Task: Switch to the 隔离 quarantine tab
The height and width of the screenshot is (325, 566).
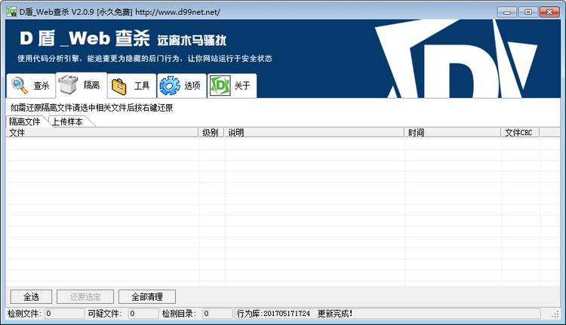Action: (x=82, y=85)
